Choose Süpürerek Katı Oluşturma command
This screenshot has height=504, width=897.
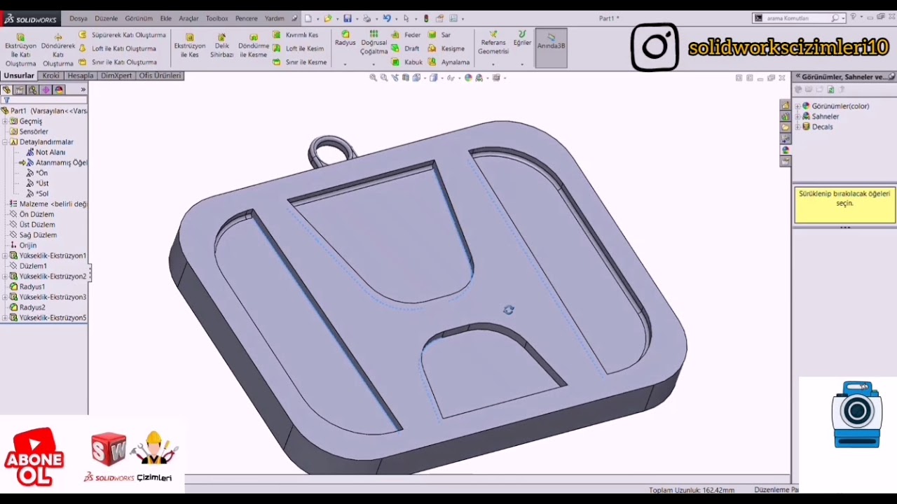click(123, 34)
